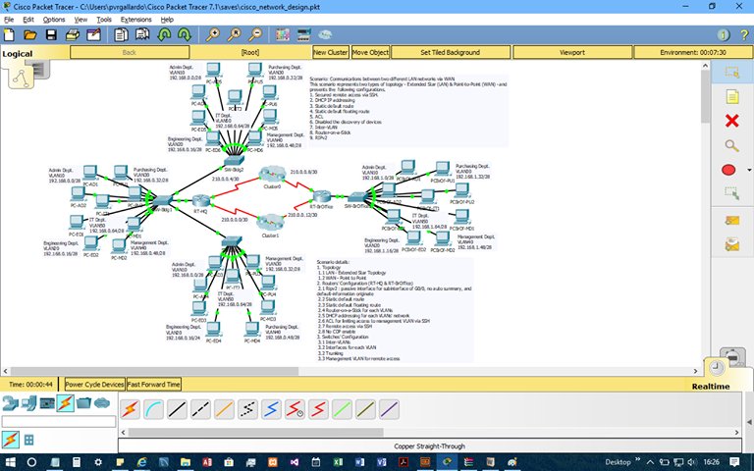Screen dimensions: 754x471
Task: Click the zoom in magnifier in toolbar
Action: click(x=214, y=34)
